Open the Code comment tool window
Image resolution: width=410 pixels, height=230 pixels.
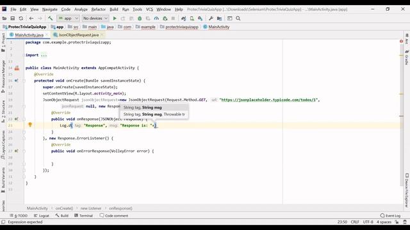pyautogui.click(x=114, y=216)
